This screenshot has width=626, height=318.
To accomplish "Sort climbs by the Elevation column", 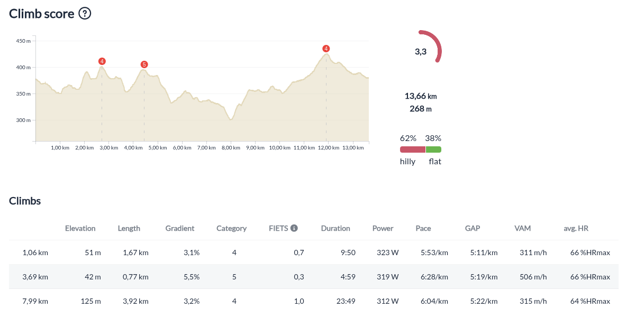I will tap(80, 228).
